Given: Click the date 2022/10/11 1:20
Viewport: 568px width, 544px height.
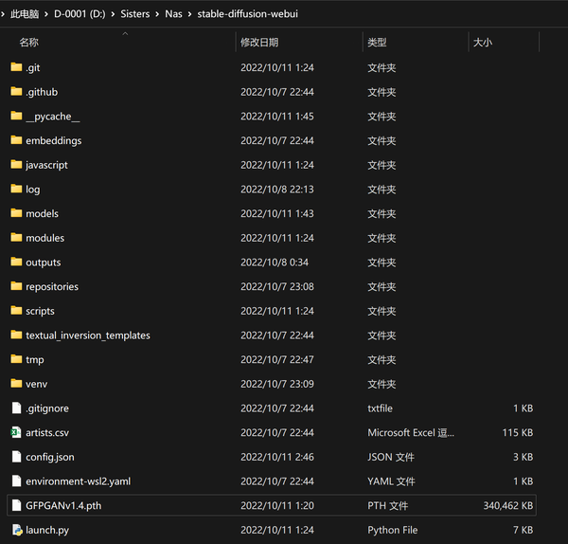Looking at the screenshot, I should 277,505.
